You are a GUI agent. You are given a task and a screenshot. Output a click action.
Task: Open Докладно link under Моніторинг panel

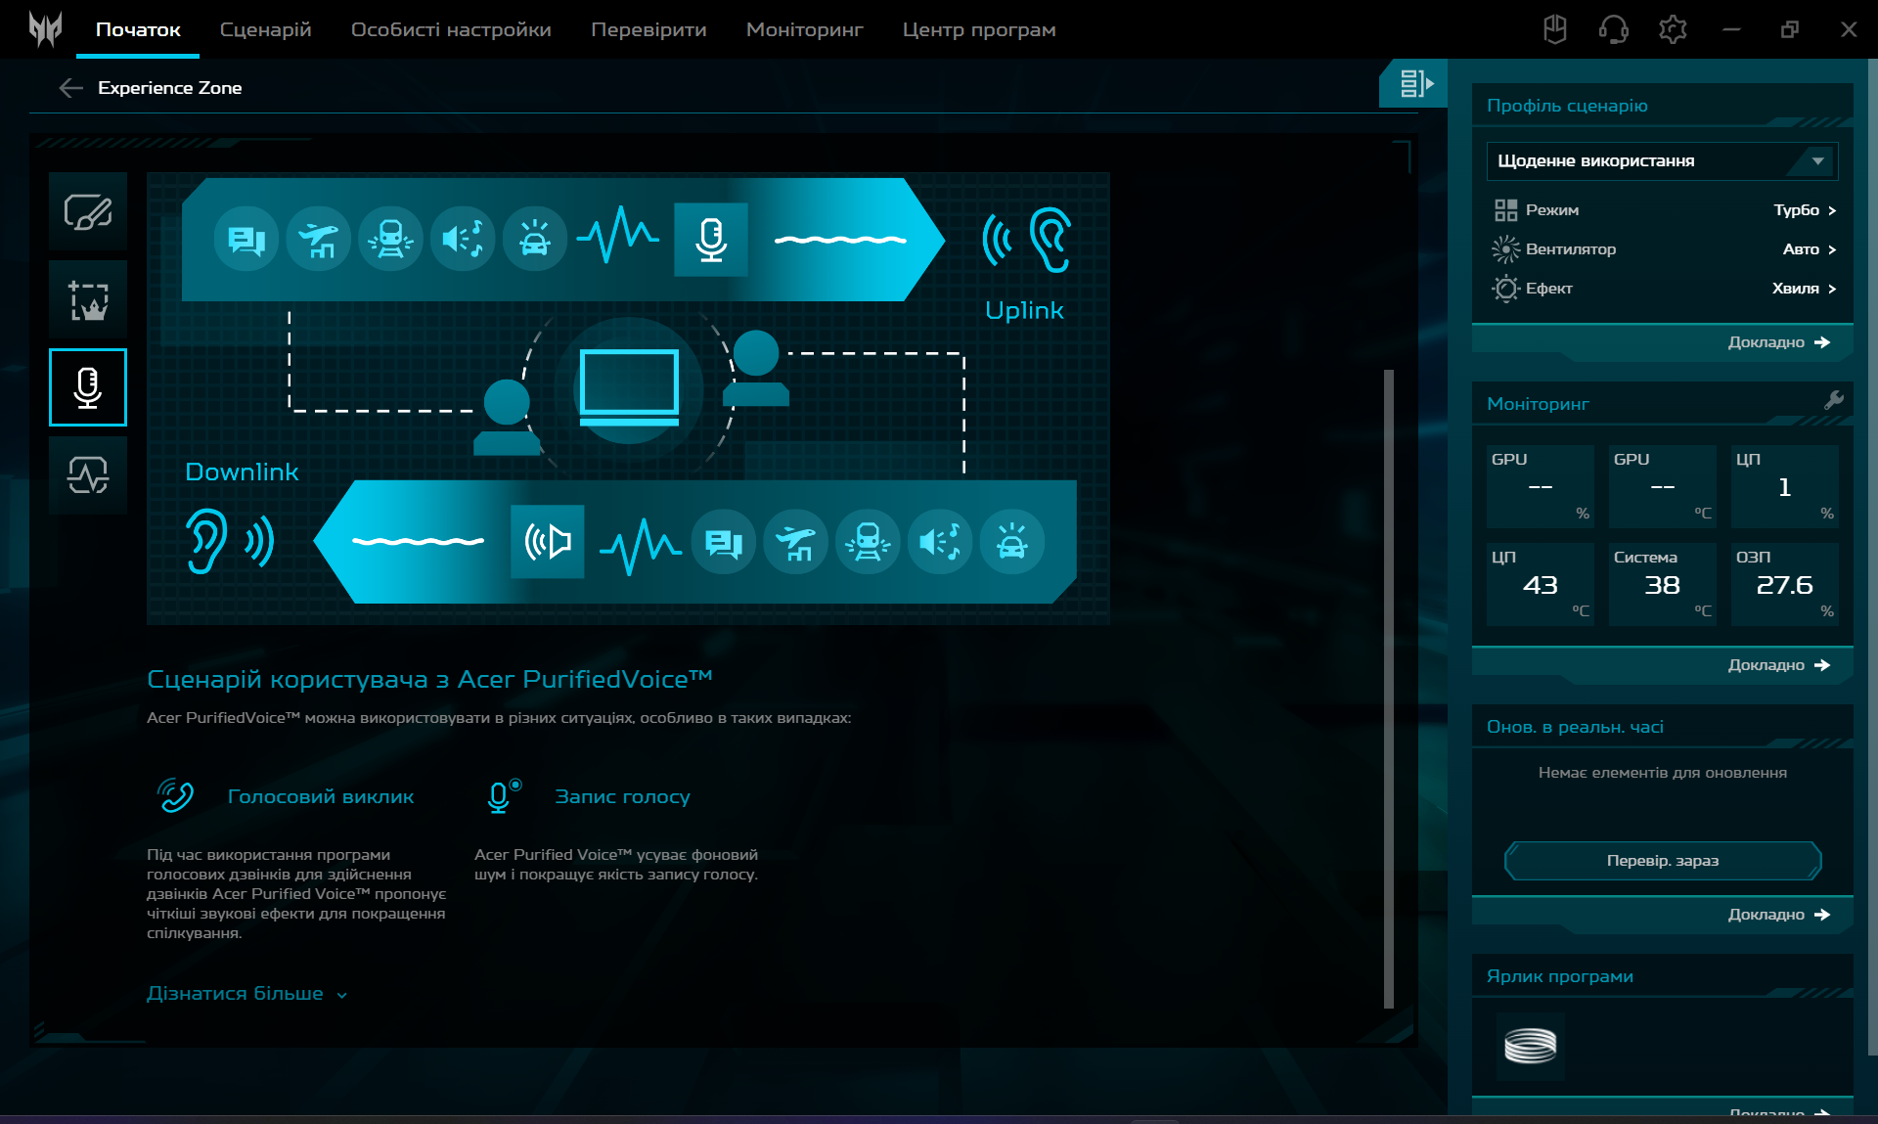coord(1777,665)
